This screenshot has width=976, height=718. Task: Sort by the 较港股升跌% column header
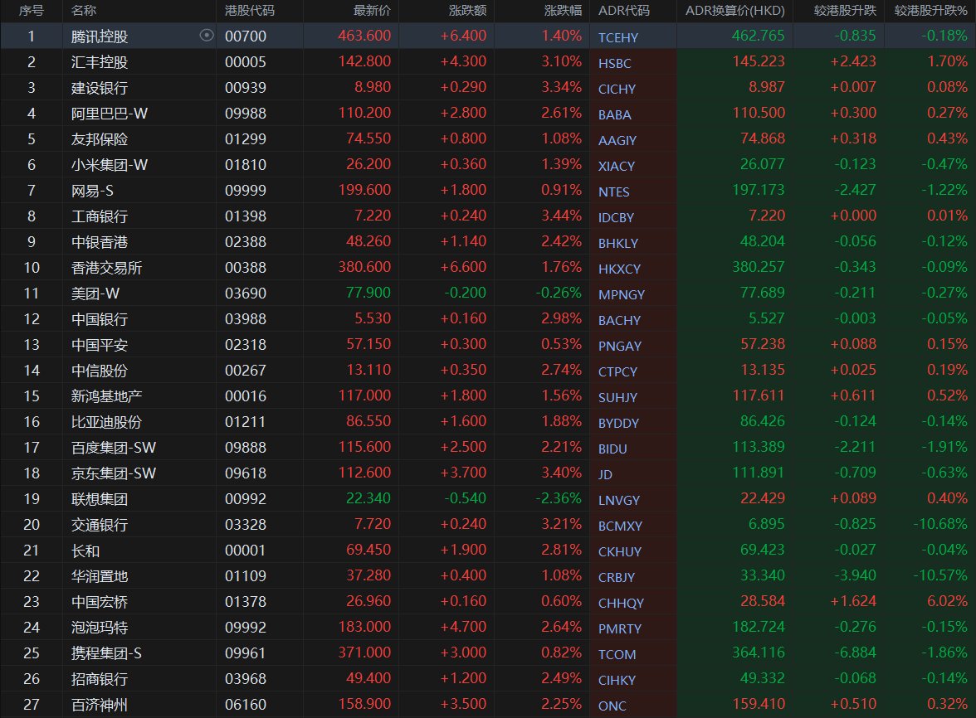click(930, 11)
